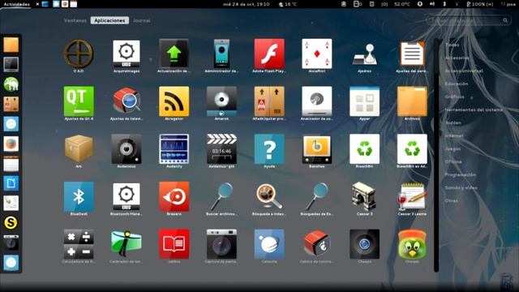The image size is (519, 292).
Task: Launch Administrador de dispositivos phone icon
Action: pyautogui.click(x=221, y=54)
